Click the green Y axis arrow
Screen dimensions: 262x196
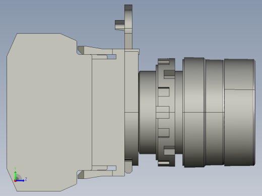(16, 175)
